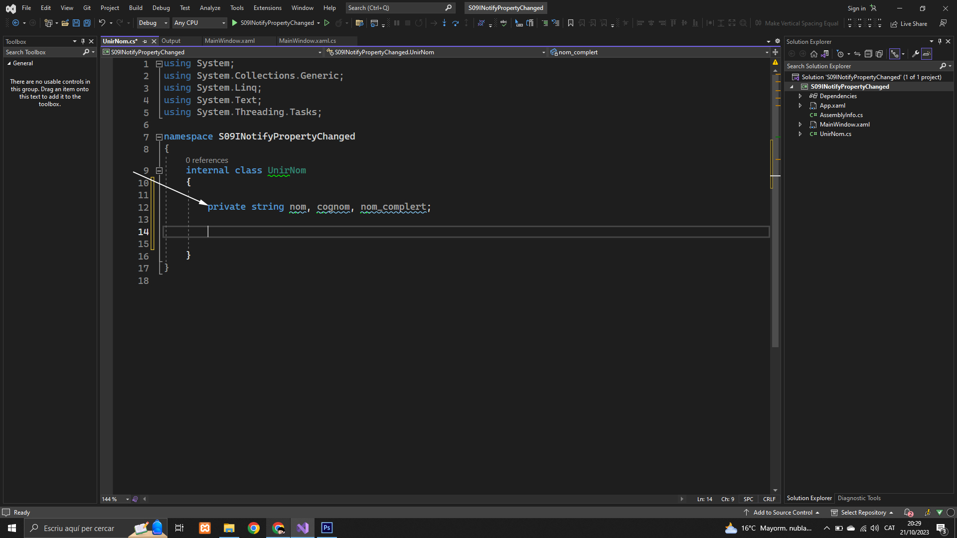Open the Debug configuration dropdown

point(153,23)
